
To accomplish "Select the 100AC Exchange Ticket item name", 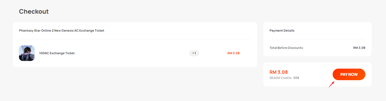I will 57,53.
